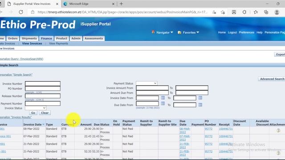Expand the Payment Status dropdown

coord(147,83)
